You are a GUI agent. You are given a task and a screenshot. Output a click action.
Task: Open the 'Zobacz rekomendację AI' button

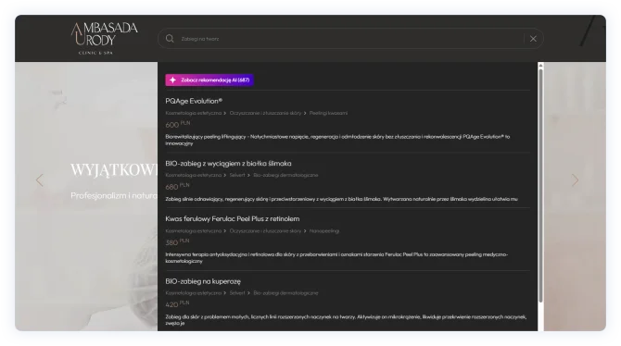pos(209,80)
